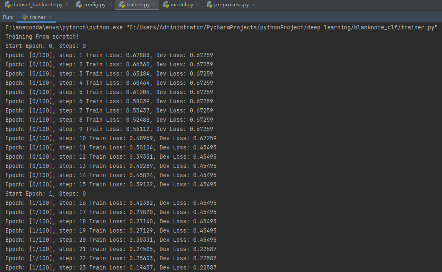Open the model.py editor tab
The width and height of the screenshot is (442, 272).
182,5
